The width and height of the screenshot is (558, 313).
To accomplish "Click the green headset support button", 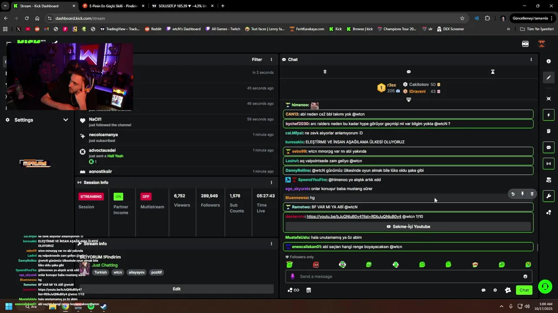I will pos(545,286).
